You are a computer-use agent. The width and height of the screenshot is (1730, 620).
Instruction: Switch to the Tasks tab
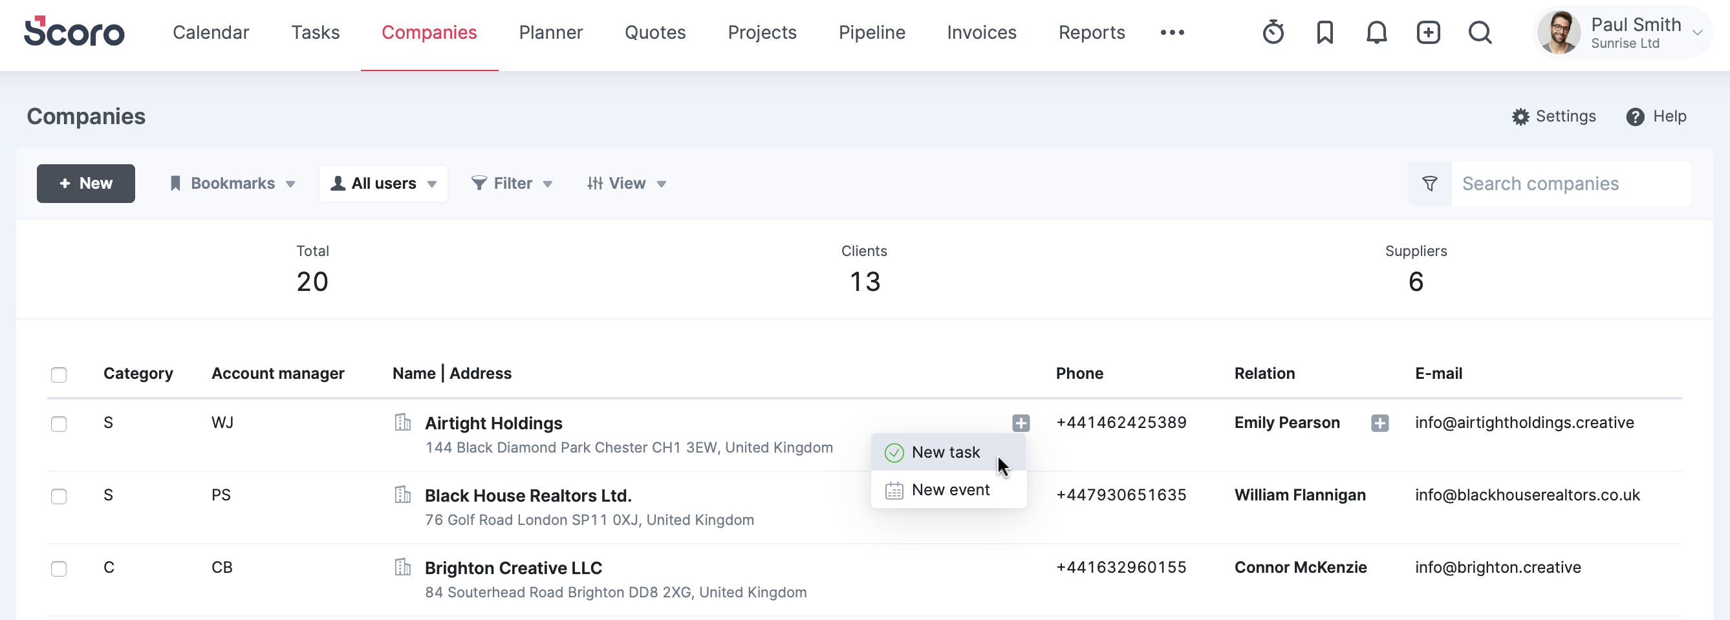[x=315, y=32]
